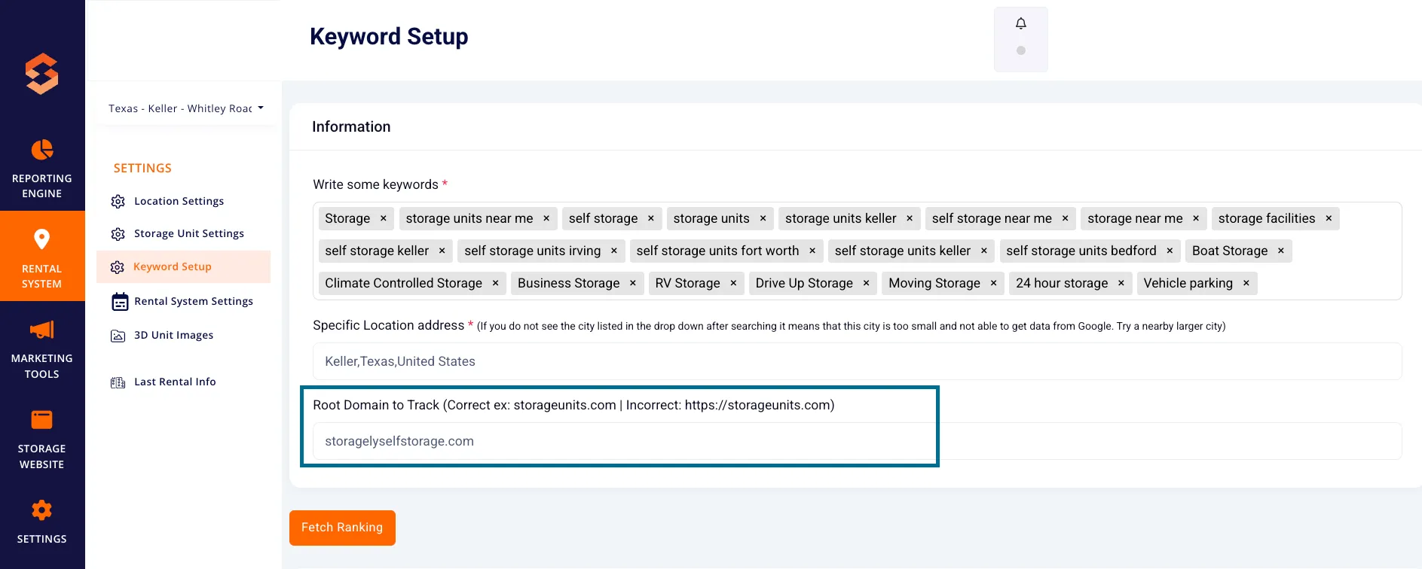
Task: Click the orange company logo
Action: [x=42, y=74]
